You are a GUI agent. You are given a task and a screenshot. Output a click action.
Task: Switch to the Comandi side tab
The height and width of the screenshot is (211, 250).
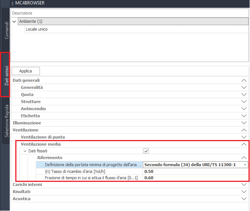[6, 30]
